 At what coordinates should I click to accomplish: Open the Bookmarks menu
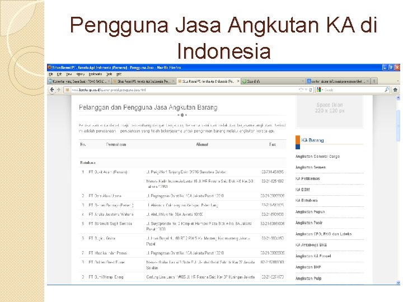tap(95, 74)
